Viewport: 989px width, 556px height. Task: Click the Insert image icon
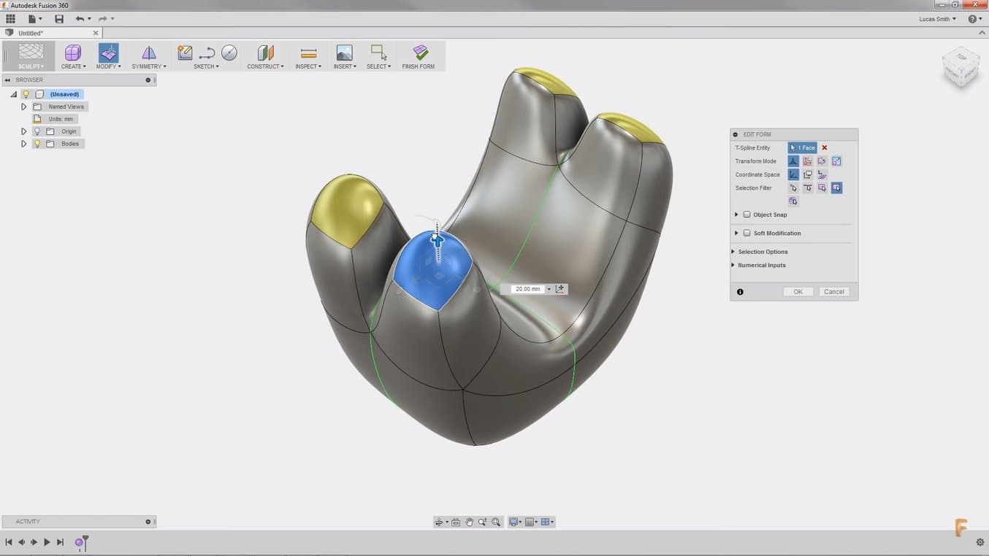pos(344,53)
